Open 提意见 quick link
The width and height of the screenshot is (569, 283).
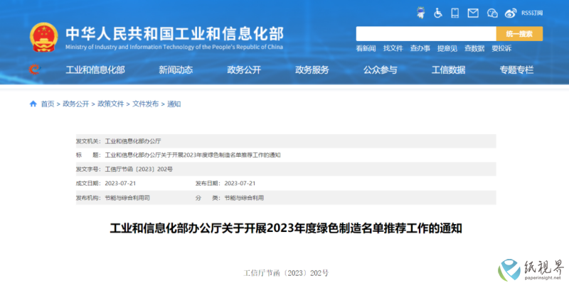coord(447,48)
